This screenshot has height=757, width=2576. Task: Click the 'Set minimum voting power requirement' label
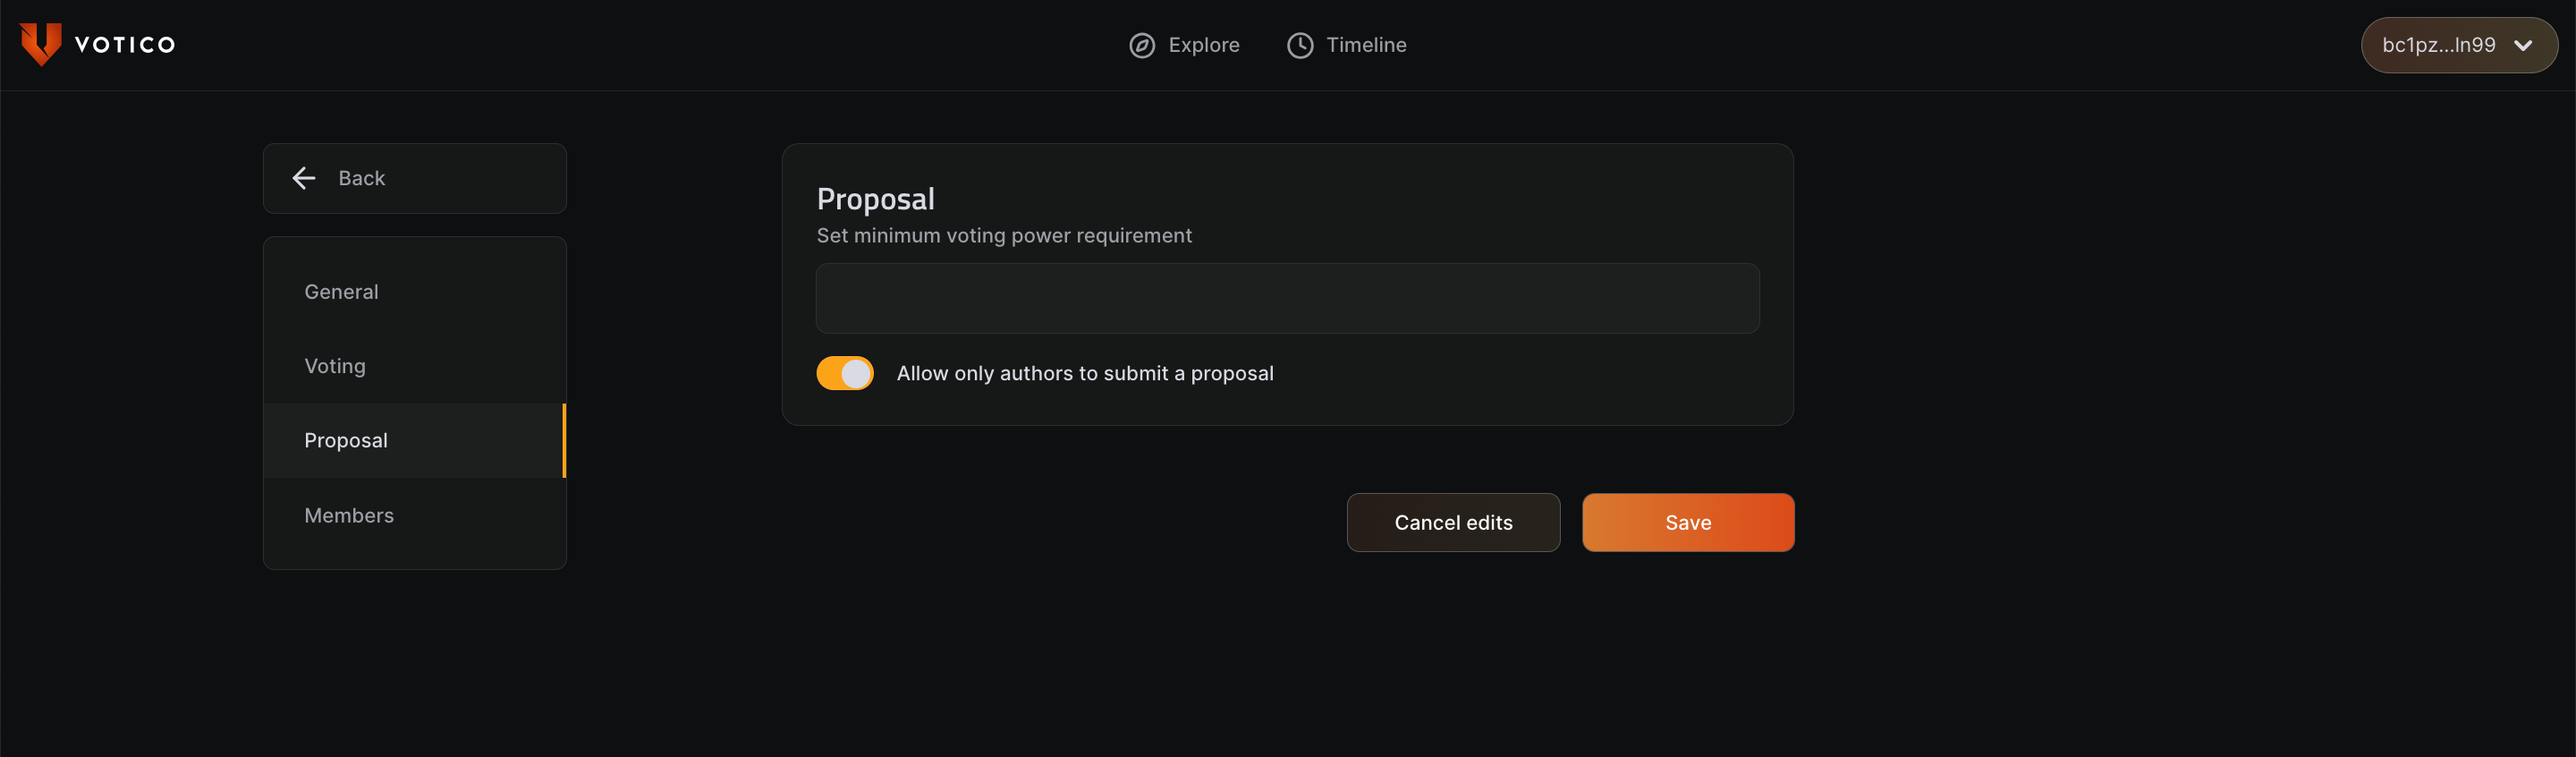pyautogui.click(x=1004, y=236)
